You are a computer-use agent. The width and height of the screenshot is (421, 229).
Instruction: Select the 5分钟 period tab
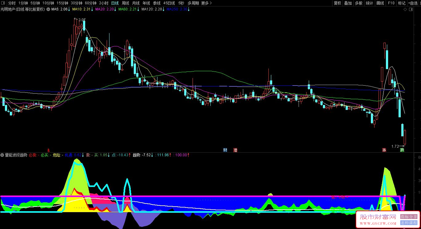coord(35,3)
